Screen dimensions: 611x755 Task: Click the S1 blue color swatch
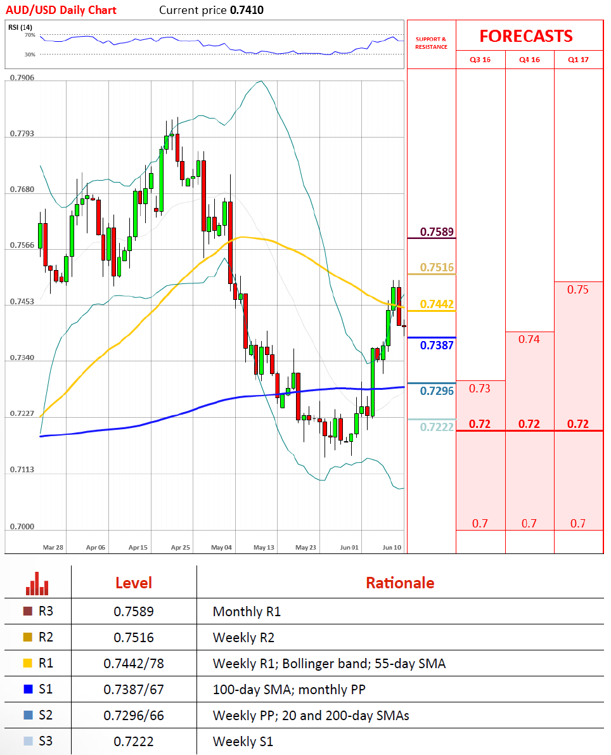[28, 689]
